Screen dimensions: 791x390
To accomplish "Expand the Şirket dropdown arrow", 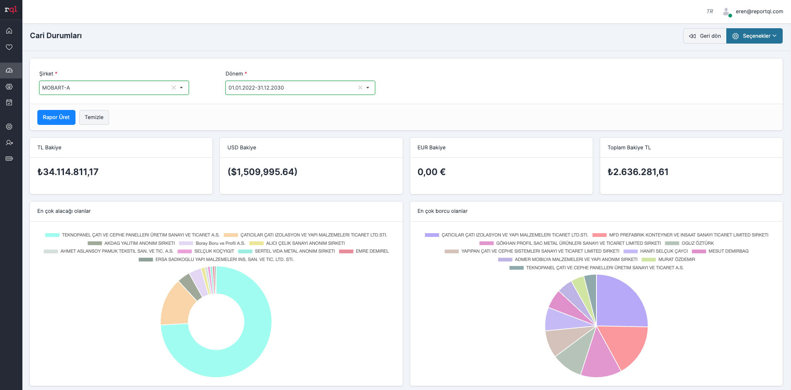I will [182, 88].
